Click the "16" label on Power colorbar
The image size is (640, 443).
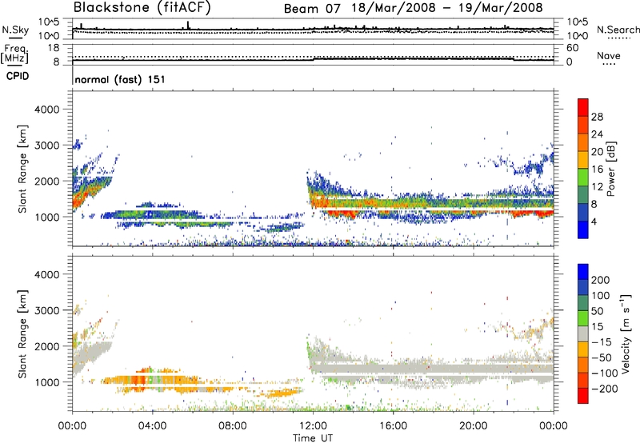click(597, 169)
